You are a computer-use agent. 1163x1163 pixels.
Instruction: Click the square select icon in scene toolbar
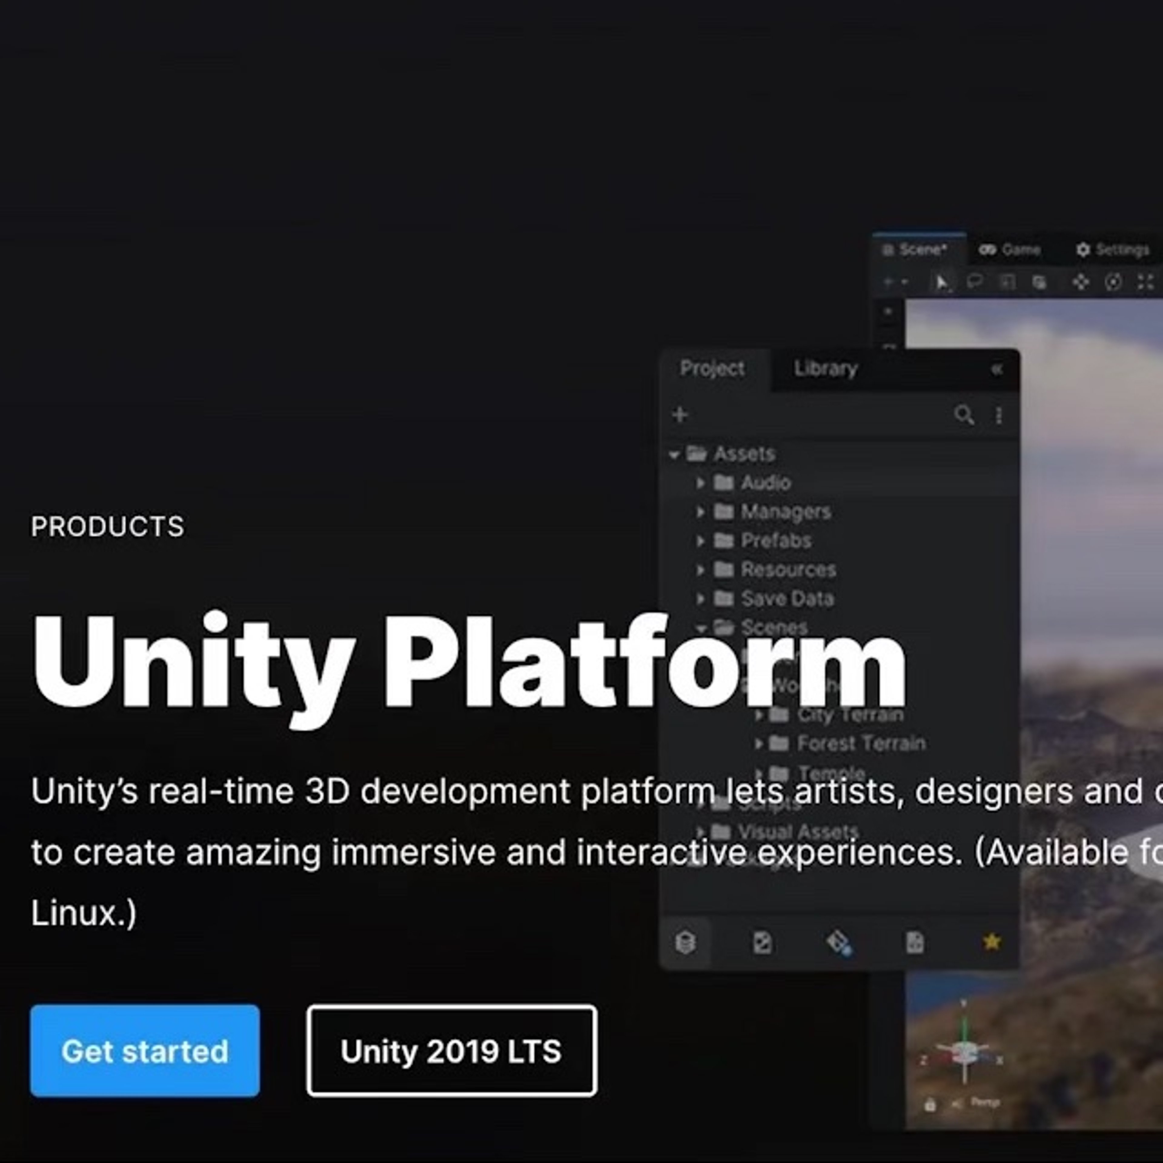[x=1007, y=281]
